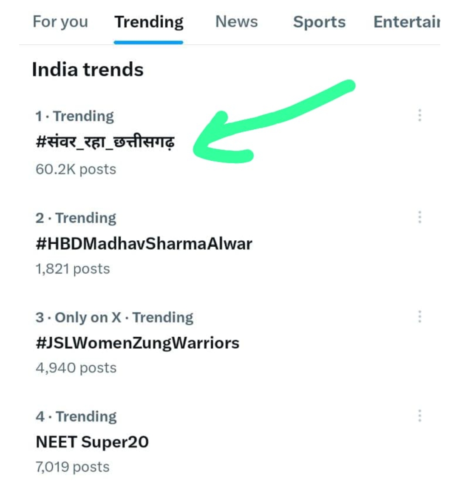Open the NEET Super20 trend

tap(92, 442)
